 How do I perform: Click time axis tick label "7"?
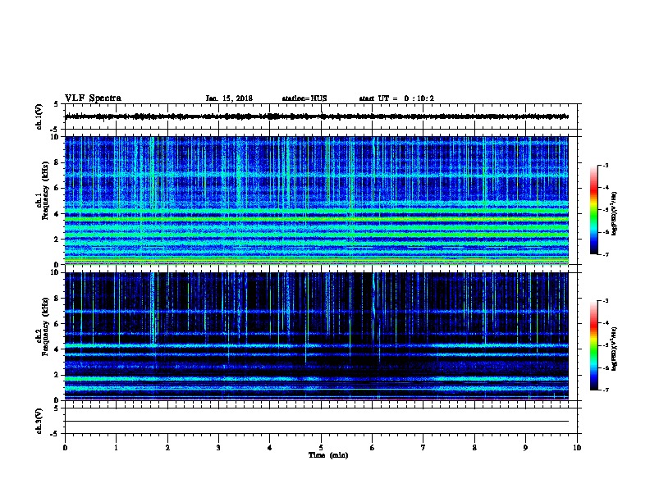coord(423,448)
